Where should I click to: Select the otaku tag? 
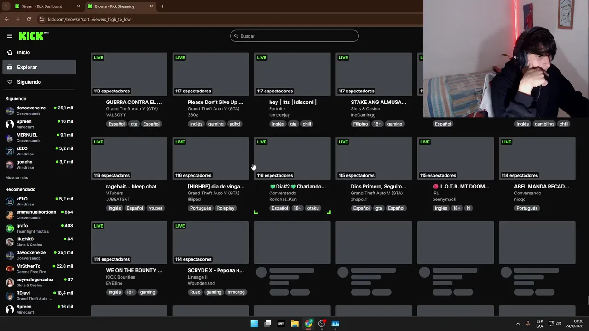coord(313,208)
